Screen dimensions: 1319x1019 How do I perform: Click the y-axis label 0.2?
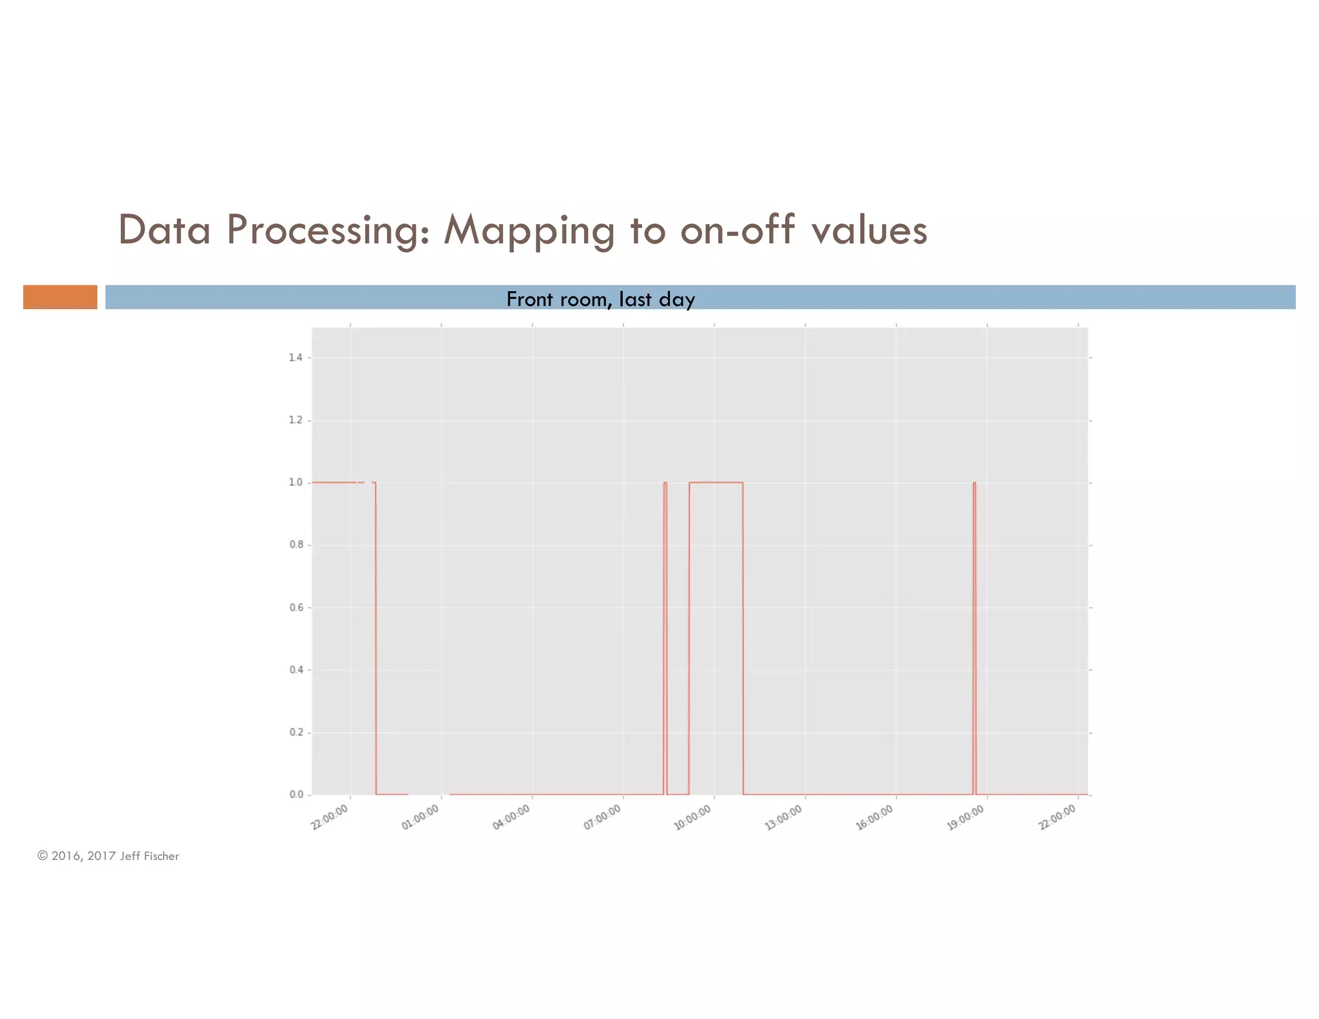click(296, 732)
